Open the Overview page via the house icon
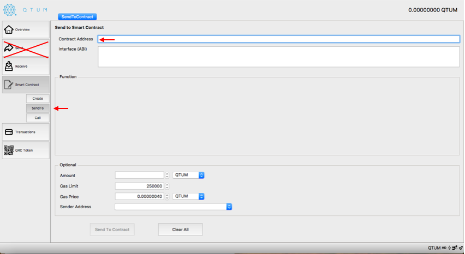Viewport: 465px width, 254px height. point(9,29)
